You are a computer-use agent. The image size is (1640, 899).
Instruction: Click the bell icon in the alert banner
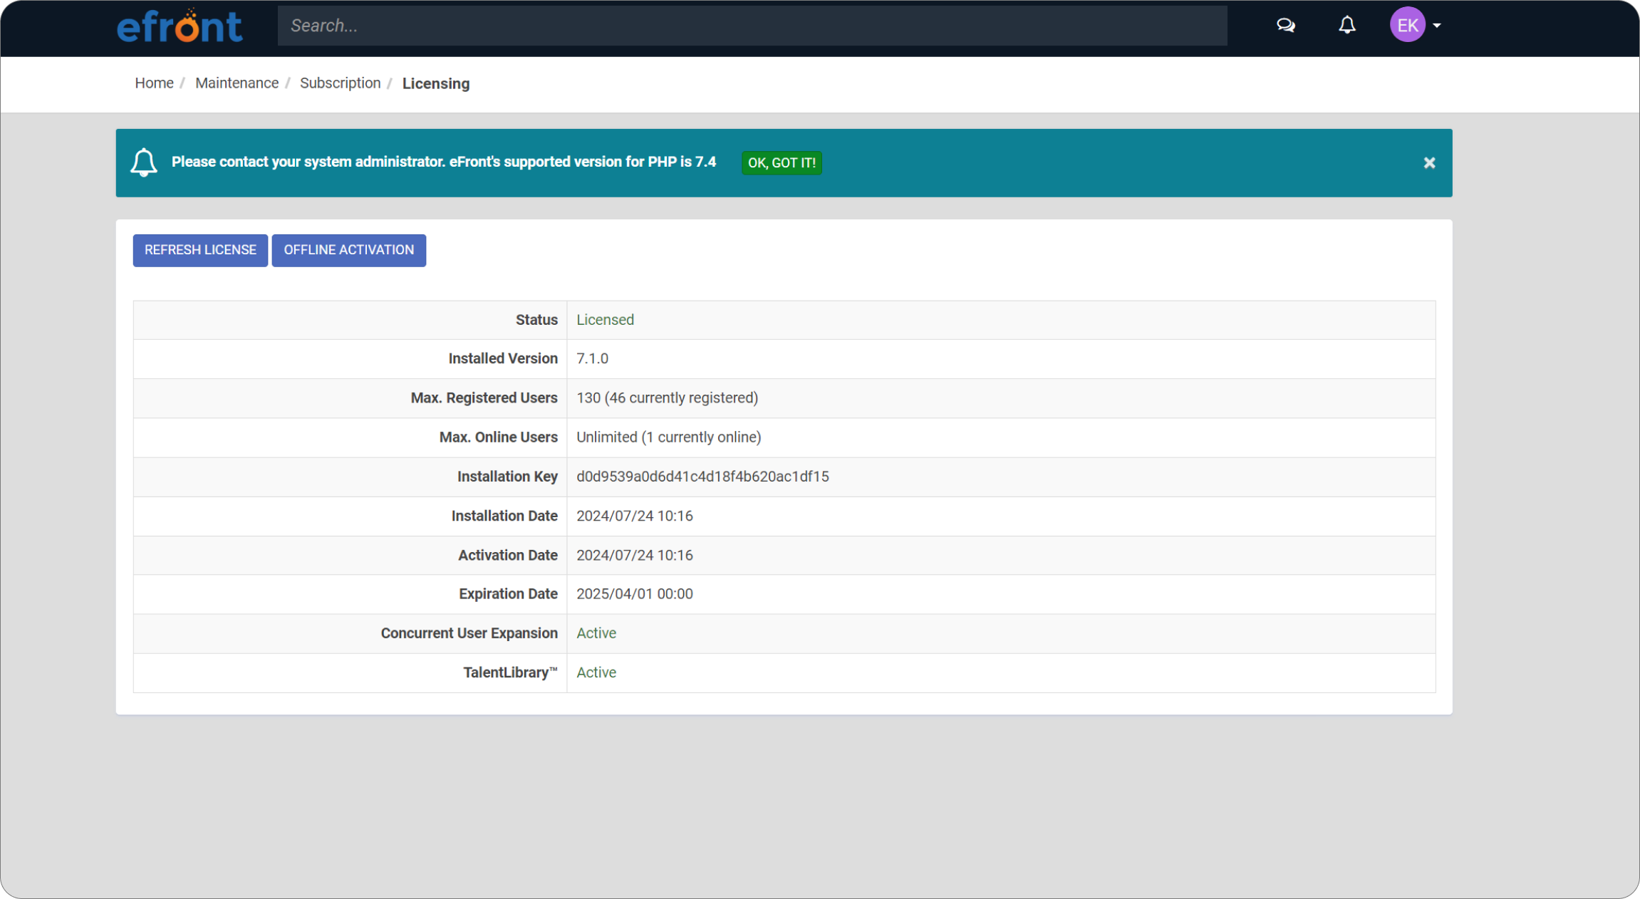tap(143, 162)
